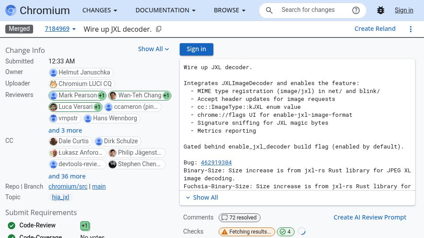Click ccameron reviewer chip

pos(133,107)
